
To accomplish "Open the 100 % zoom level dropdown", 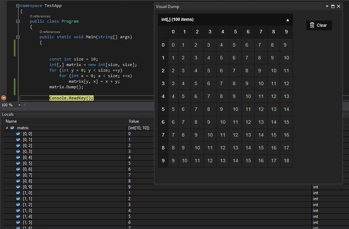I will (x=19, y=105).
